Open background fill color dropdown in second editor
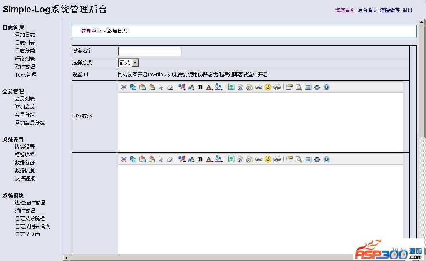426x261 pixels. click(218, 159)
